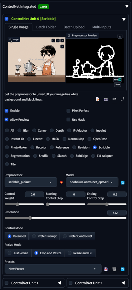This screenshot has height=290, width=132.
Task: Click the Control Weight slider
Action: [24, 204]
